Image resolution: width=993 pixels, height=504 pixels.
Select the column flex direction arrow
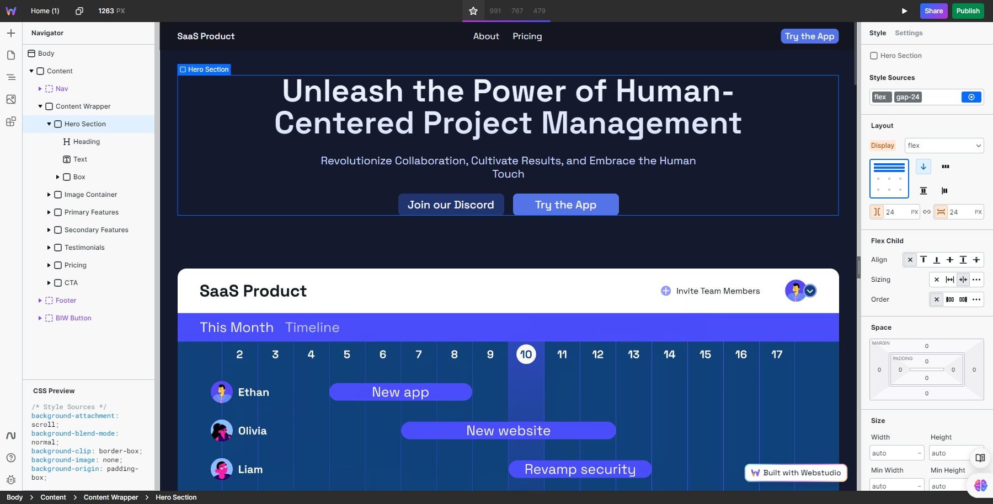(922, 166)
